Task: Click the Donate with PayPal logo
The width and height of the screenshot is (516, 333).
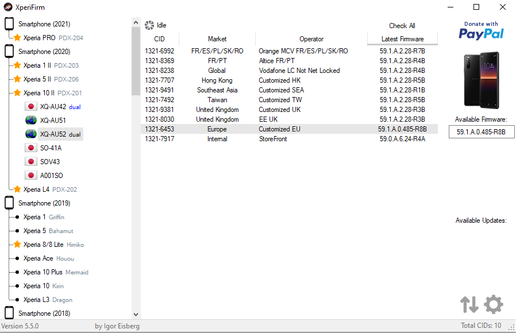Action: 481,30
